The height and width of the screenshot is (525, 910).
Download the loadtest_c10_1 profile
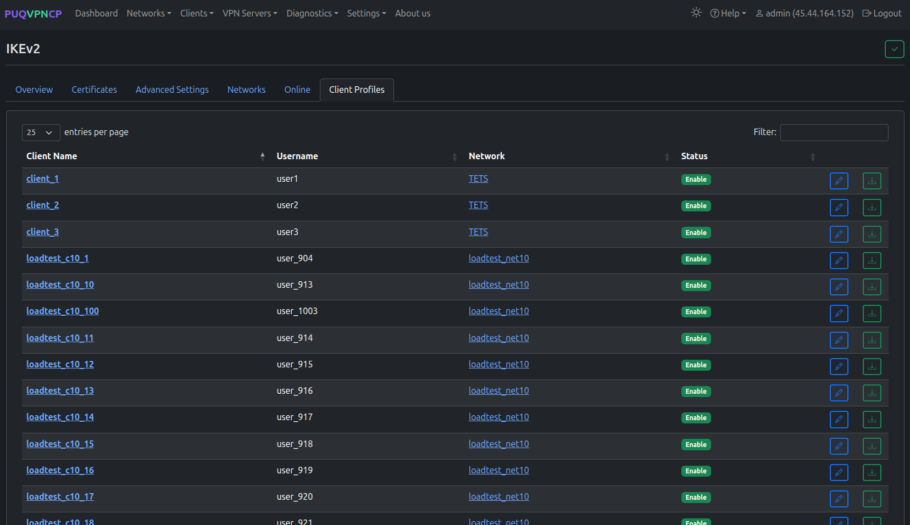872,260
